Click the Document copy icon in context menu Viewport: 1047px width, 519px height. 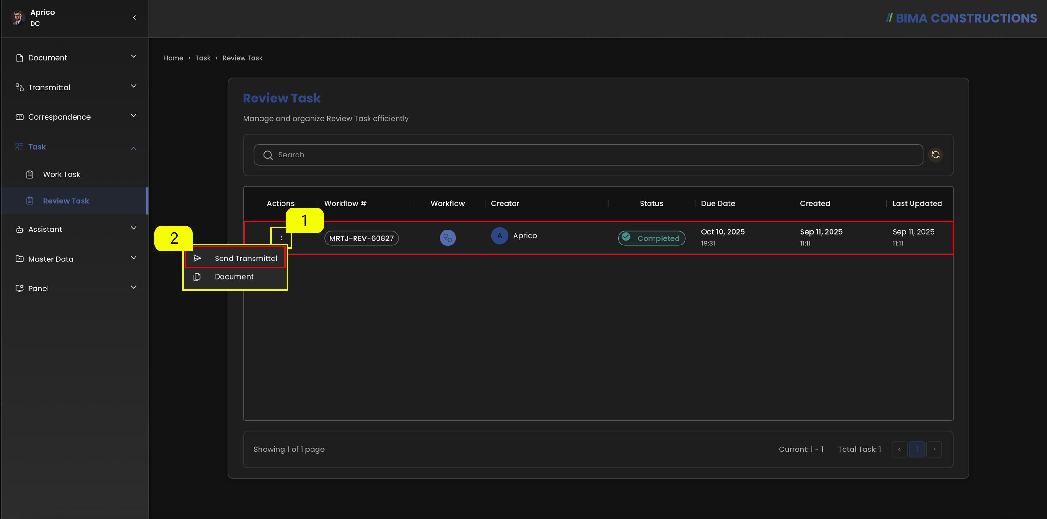pyautogui.click(x=197, y=276)
